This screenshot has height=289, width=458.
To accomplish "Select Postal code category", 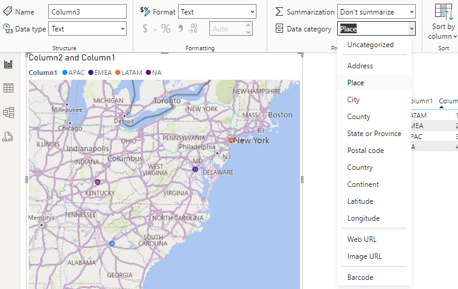I will 374,151.
